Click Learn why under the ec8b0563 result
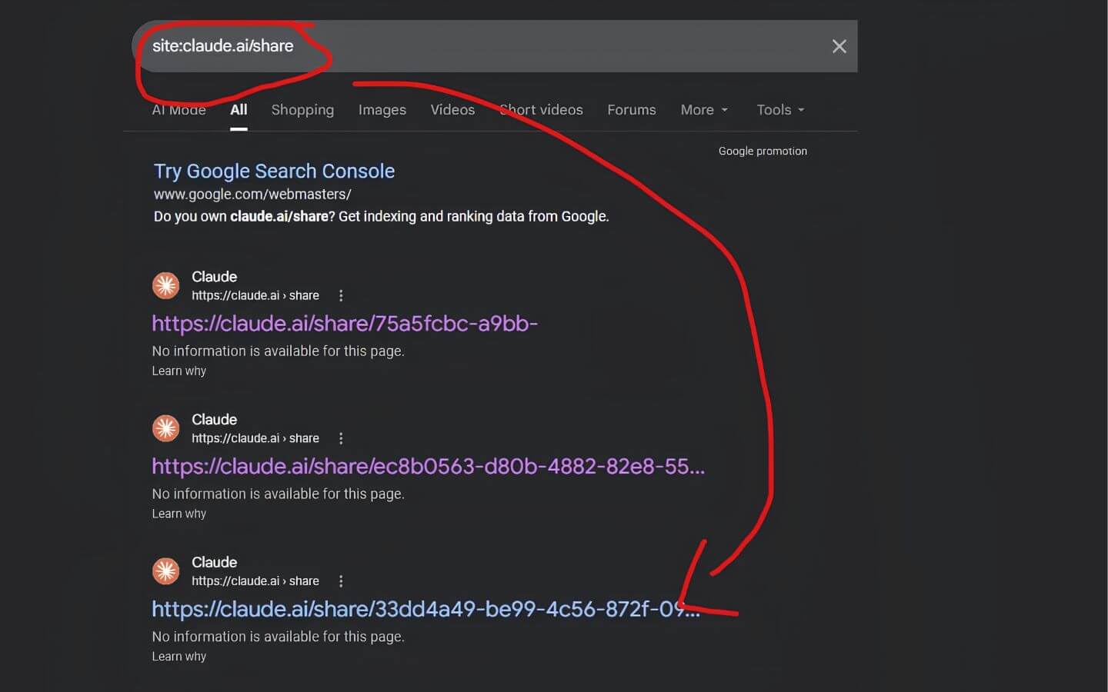Viewport: 1108px width, 692px height. point(179,514)
